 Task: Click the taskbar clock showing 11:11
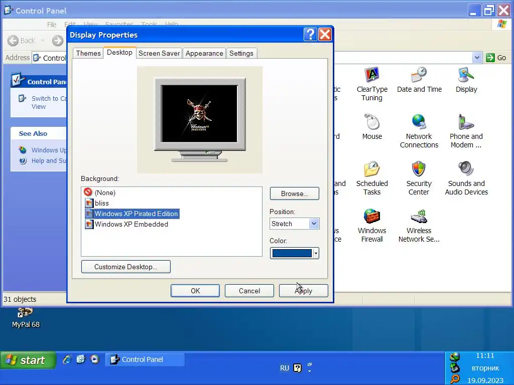485,355
